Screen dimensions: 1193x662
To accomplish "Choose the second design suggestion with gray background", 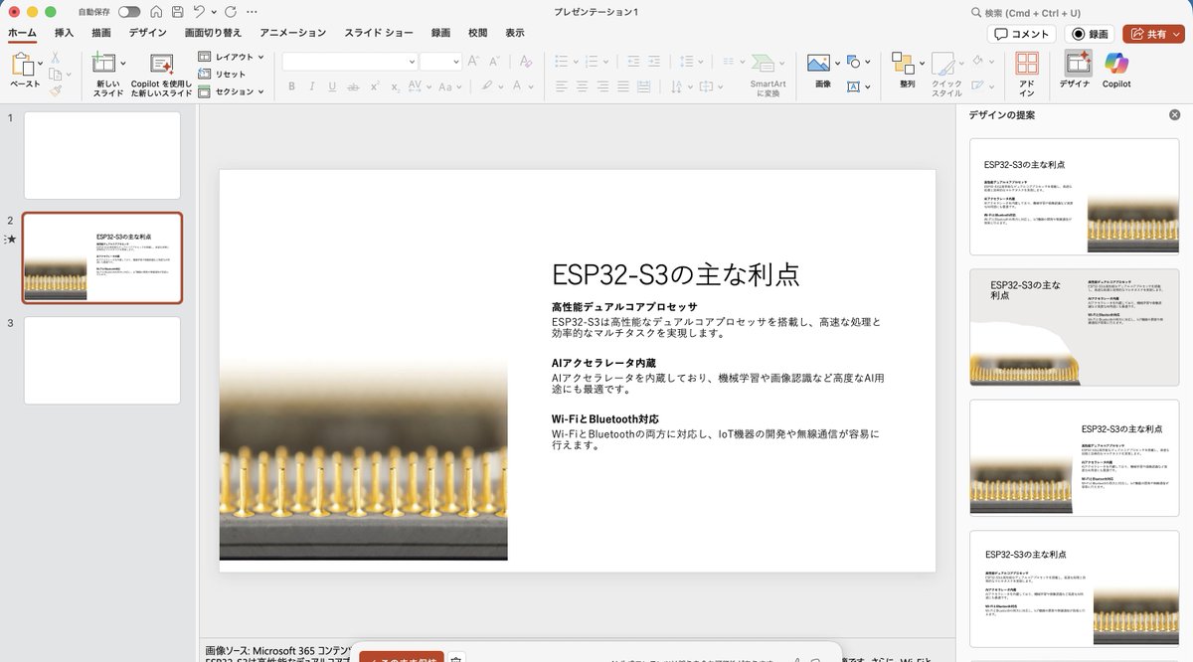I will coord(1075,327).
